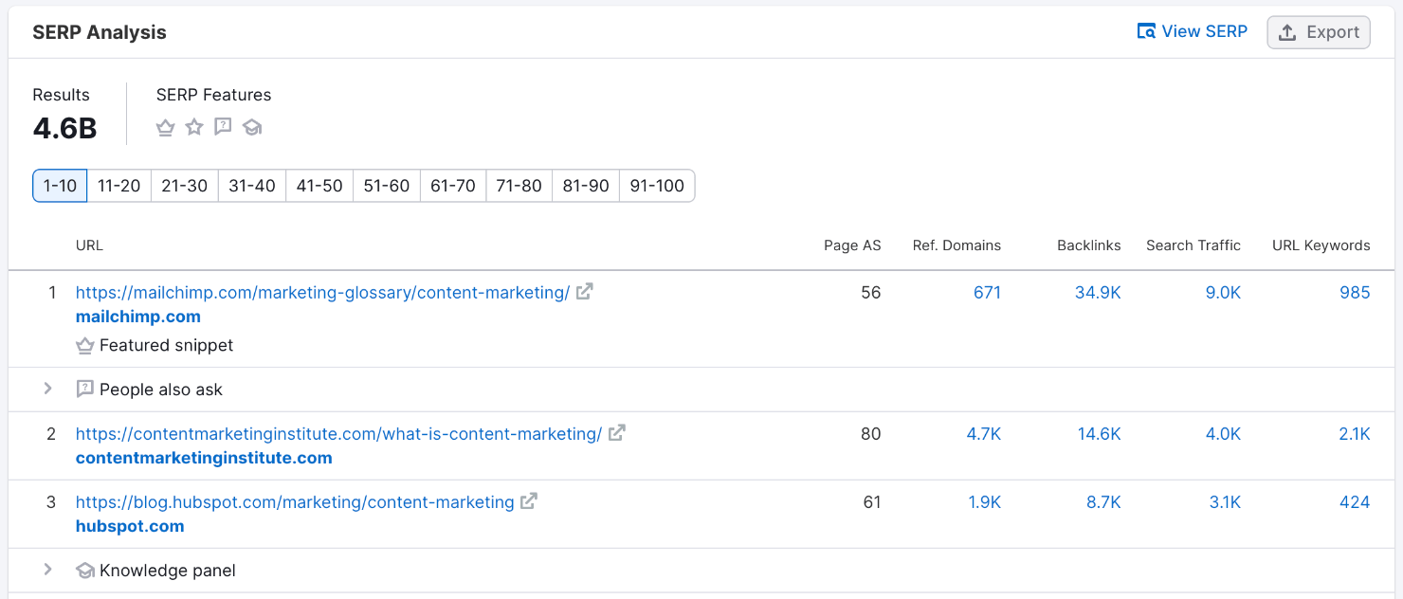Click the Search Traffic column header
The height and width of the screenshot is (599, 1403).
tap(1193, 245)
